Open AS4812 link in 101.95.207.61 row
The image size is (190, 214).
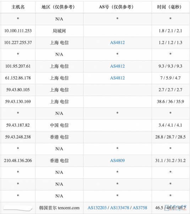coord(117,66)
